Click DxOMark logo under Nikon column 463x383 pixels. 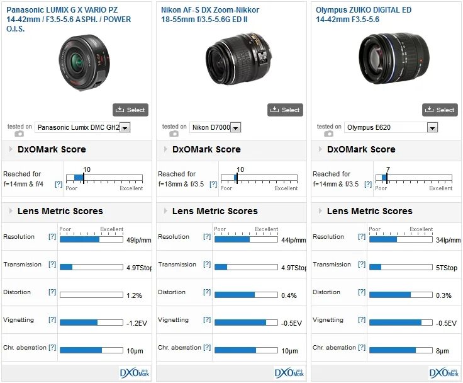click(289, 373)
